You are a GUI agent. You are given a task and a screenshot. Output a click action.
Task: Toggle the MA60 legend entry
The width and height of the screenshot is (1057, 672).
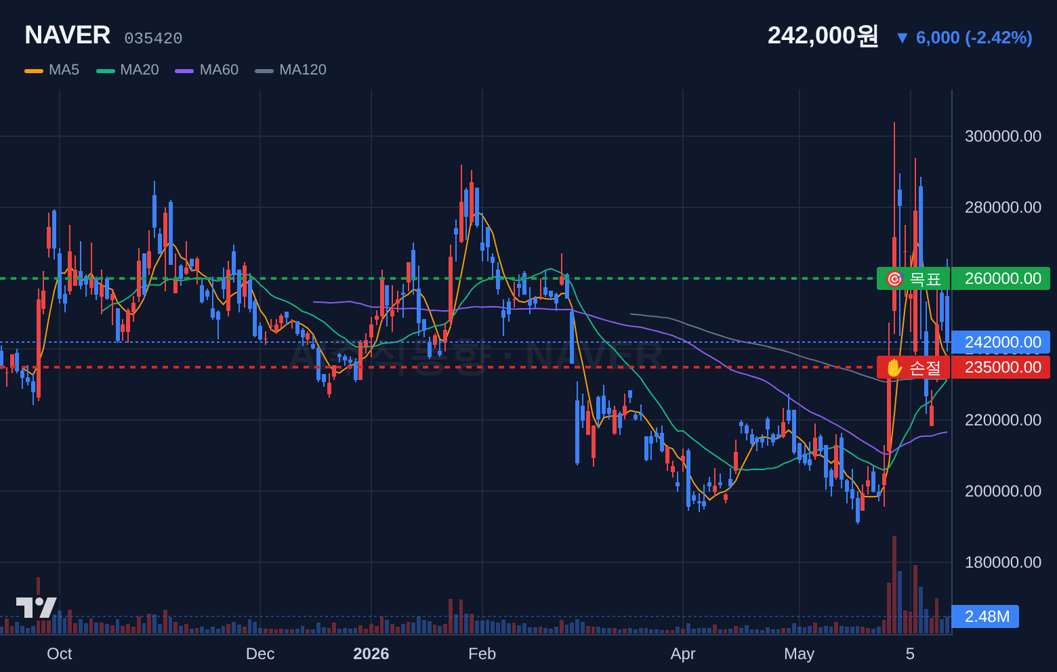[x=207, y=70]
